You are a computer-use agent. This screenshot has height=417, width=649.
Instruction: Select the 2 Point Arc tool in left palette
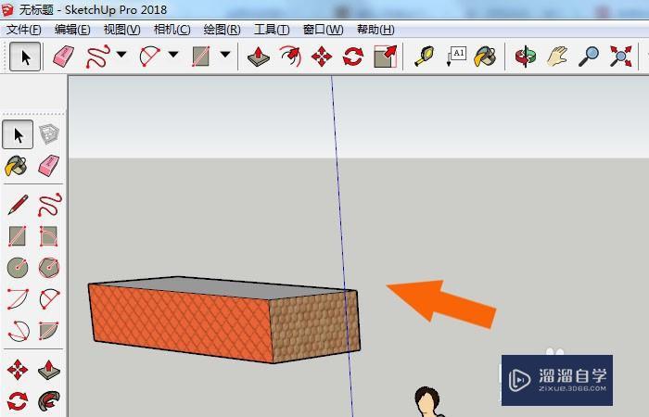pyautogui.click(x=49, y=298)
